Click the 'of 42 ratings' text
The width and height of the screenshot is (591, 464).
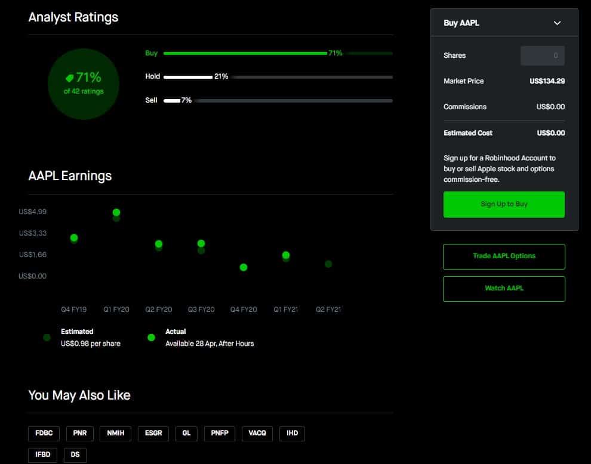point(84,91)
